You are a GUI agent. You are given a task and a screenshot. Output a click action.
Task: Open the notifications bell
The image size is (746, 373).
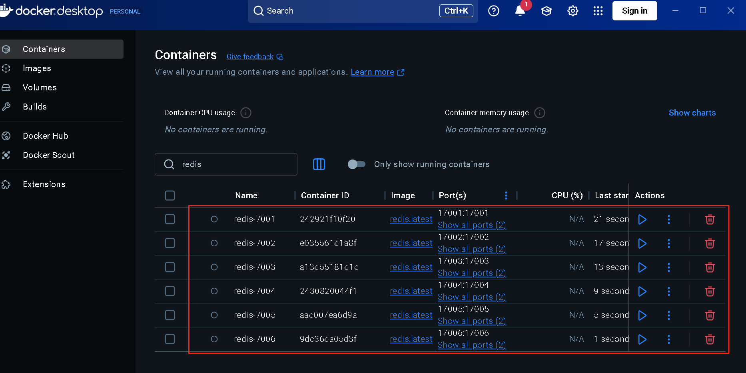(520, 11)
